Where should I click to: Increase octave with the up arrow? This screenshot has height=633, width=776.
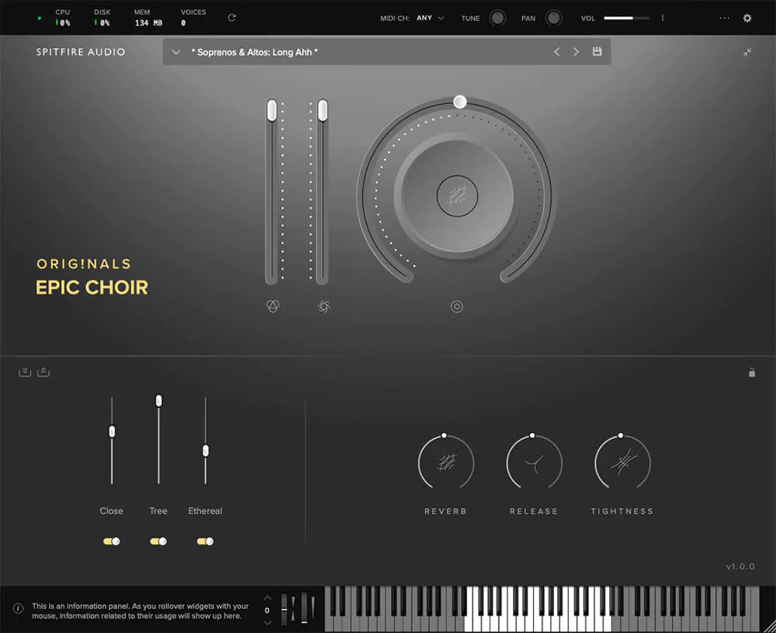click(267, 598)
